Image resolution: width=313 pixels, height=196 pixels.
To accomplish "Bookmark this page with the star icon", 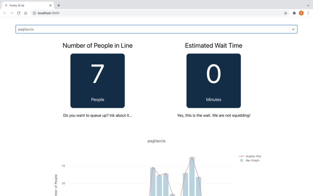I will 285,13.
